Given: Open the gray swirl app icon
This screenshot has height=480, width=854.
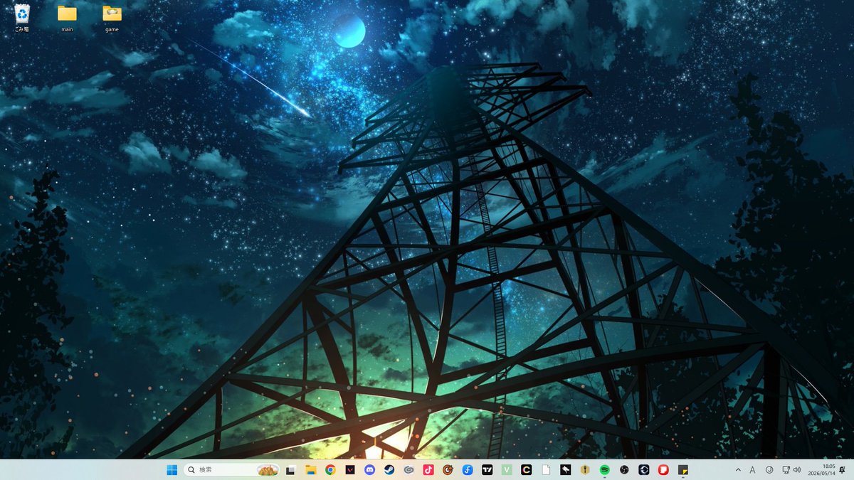Looking at the screenshot, I should (x=408, y=470).
